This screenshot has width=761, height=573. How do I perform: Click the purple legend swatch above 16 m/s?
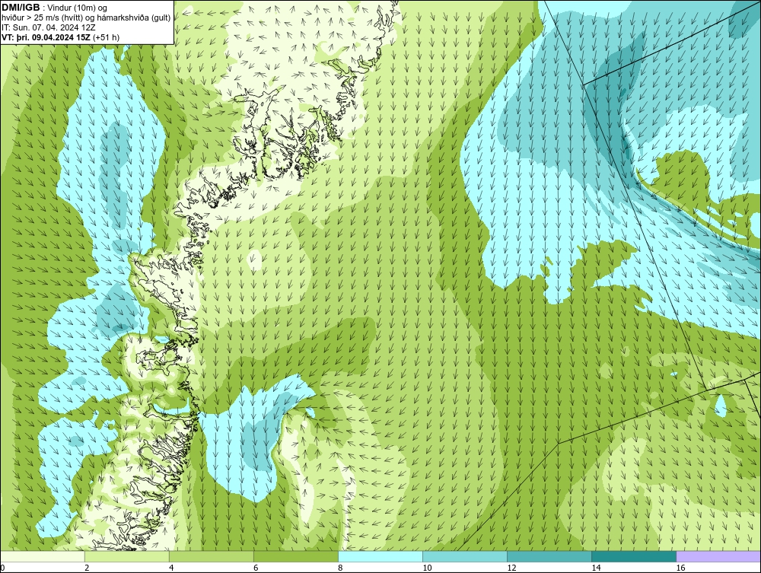[719, 556]
